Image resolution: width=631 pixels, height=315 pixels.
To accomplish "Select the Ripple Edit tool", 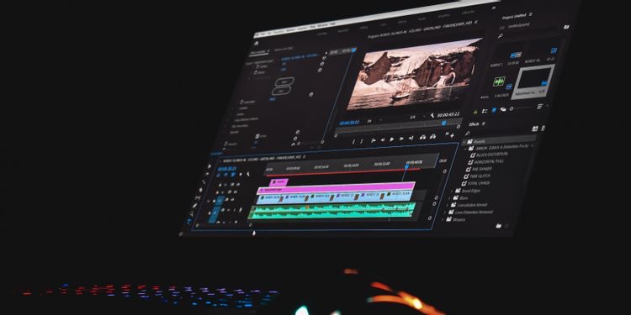I will (204, 182).
